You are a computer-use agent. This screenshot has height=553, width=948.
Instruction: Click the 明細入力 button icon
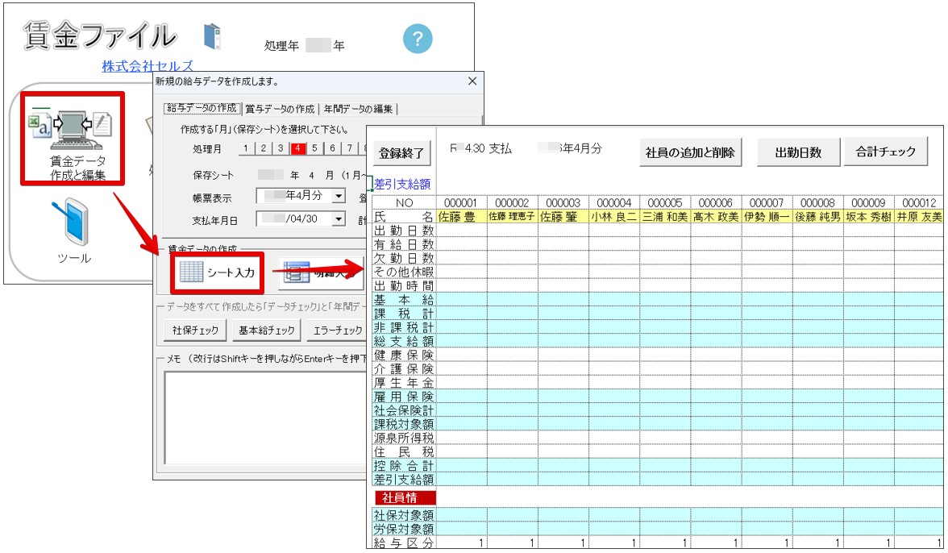coord(297,272)
